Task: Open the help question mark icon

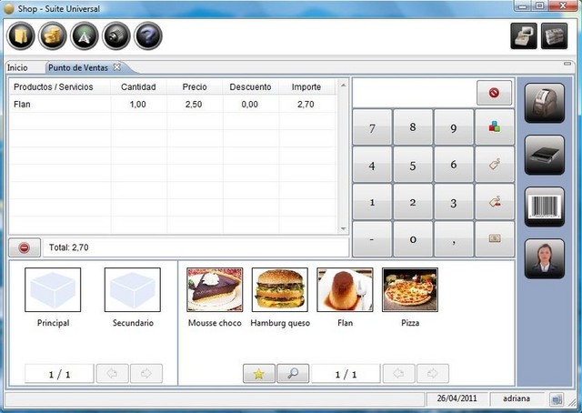Action: click(148, 36)
